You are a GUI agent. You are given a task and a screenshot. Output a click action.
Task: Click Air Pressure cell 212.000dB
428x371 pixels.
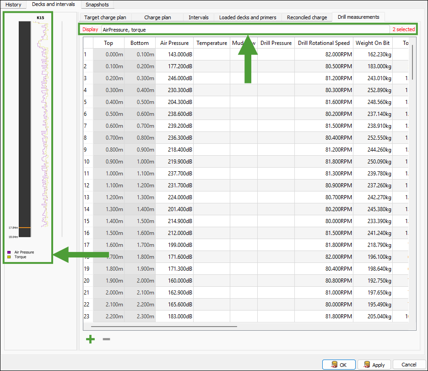point(174,233)
